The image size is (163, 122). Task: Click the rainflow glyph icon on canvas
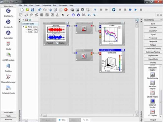[x=84, y=56]
